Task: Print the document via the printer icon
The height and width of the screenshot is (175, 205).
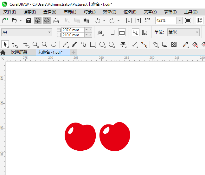Action: 56,21
